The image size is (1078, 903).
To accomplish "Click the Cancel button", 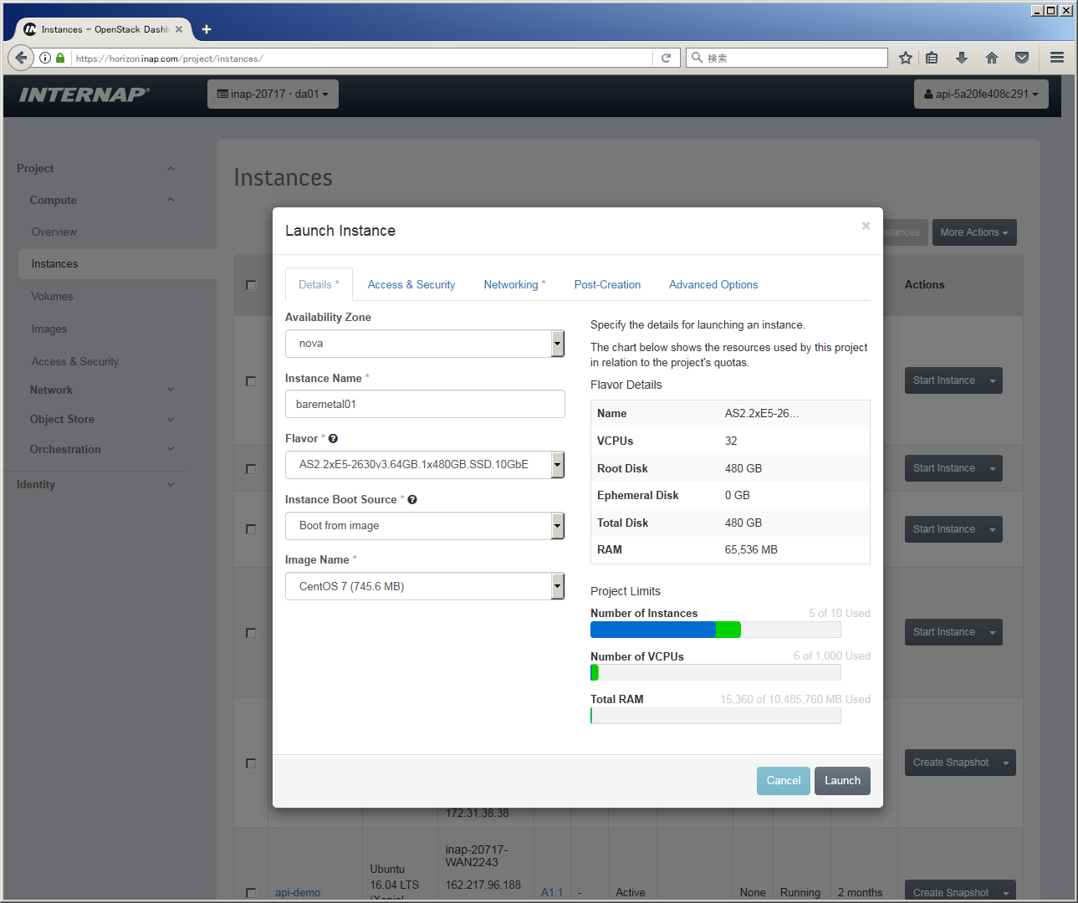I will tap(784, 781).
